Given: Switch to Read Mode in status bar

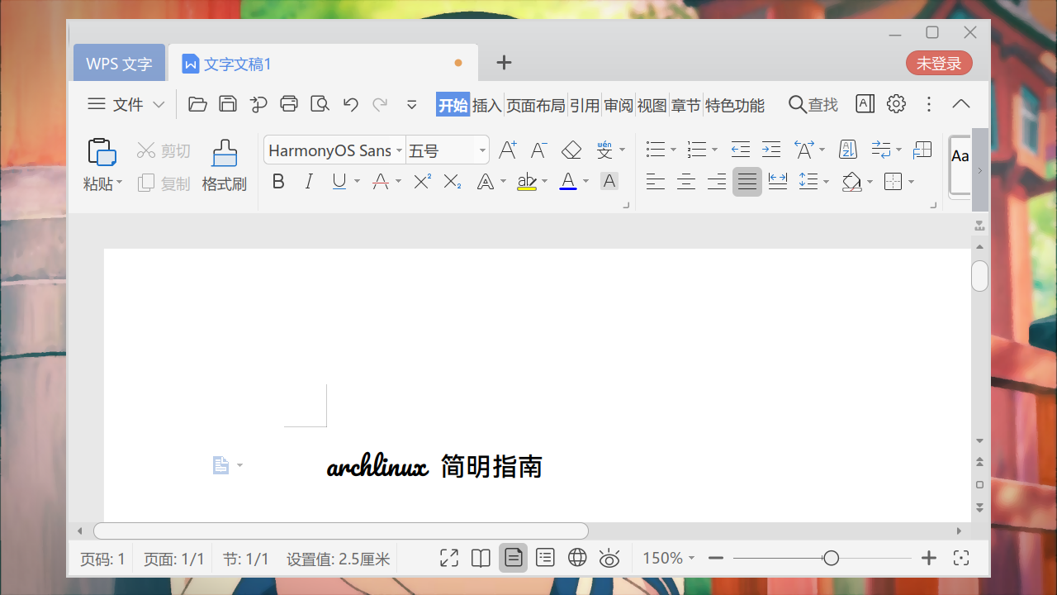Looking at the screenshot, I should coord(480,558).
